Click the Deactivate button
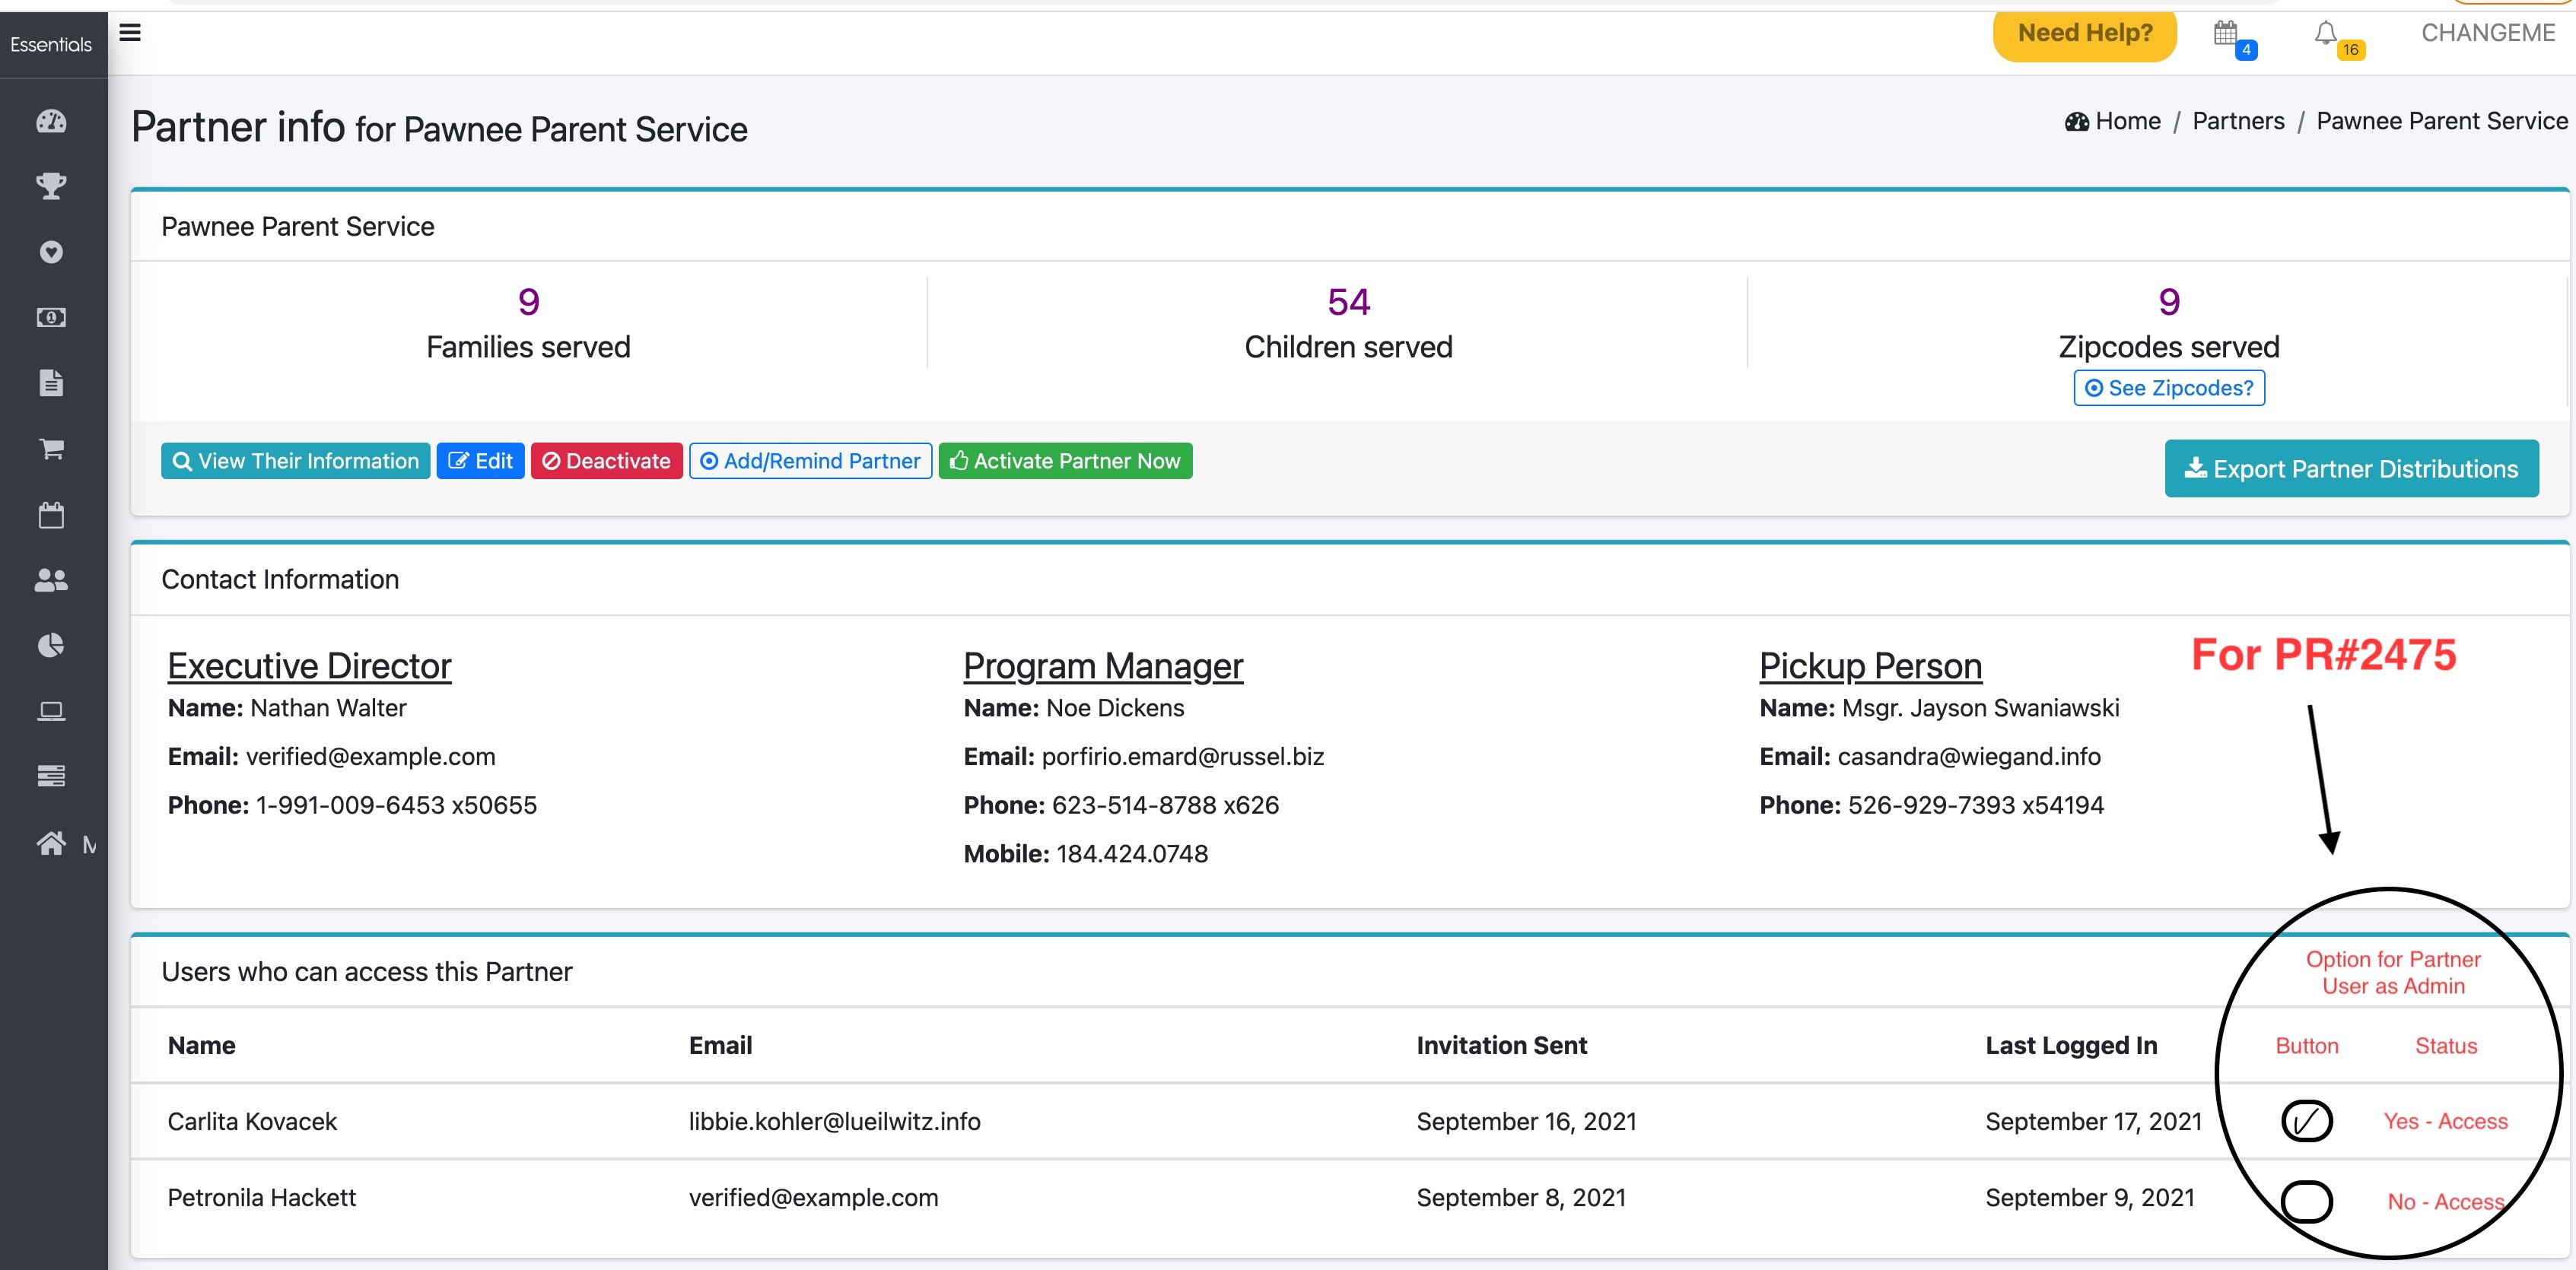 (x=606, y=461)
